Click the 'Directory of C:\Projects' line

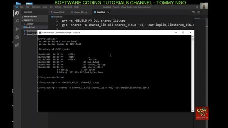coord(54,49)
